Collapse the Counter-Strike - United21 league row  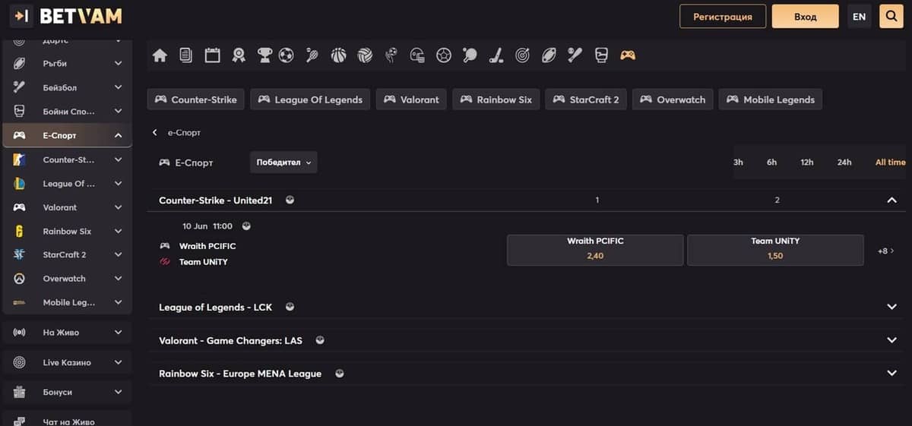pos(891,200)
